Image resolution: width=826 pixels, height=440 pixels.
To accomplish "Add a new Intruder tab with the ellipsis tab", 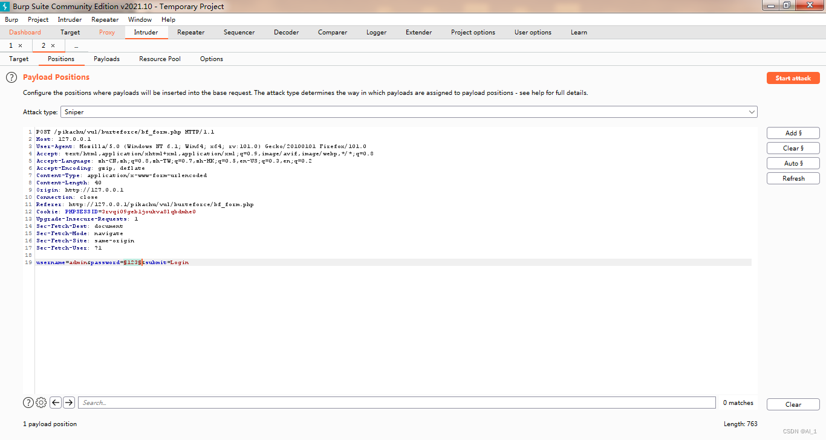I will (76, 46).
